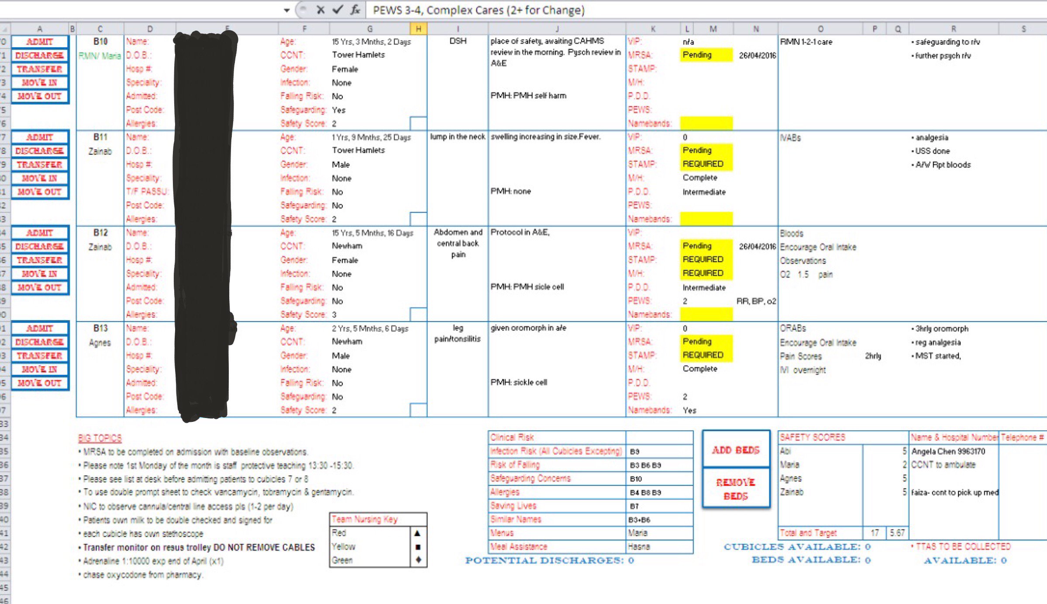Click the TRANSFER button for bed B13
This screenshot has width=1047, height=604.
pyautogui.click(x=40, y=355)
